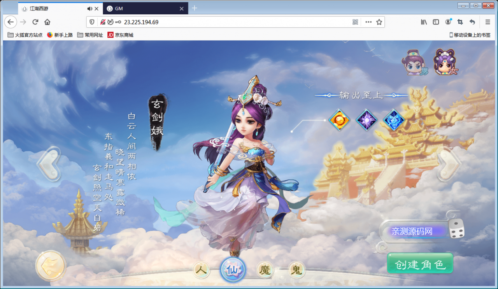498x289 pixels.
Task: Click the tracking protection shield icon
Action: 91,22
